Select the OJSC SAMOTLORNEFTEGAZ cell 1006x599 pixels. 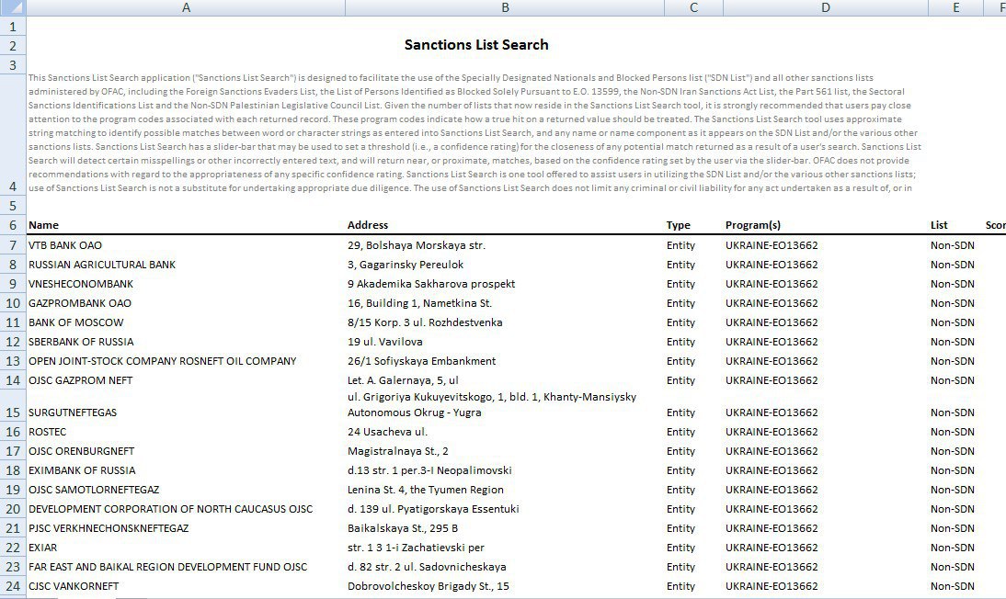pyautogui.click(x=186, y=490)
